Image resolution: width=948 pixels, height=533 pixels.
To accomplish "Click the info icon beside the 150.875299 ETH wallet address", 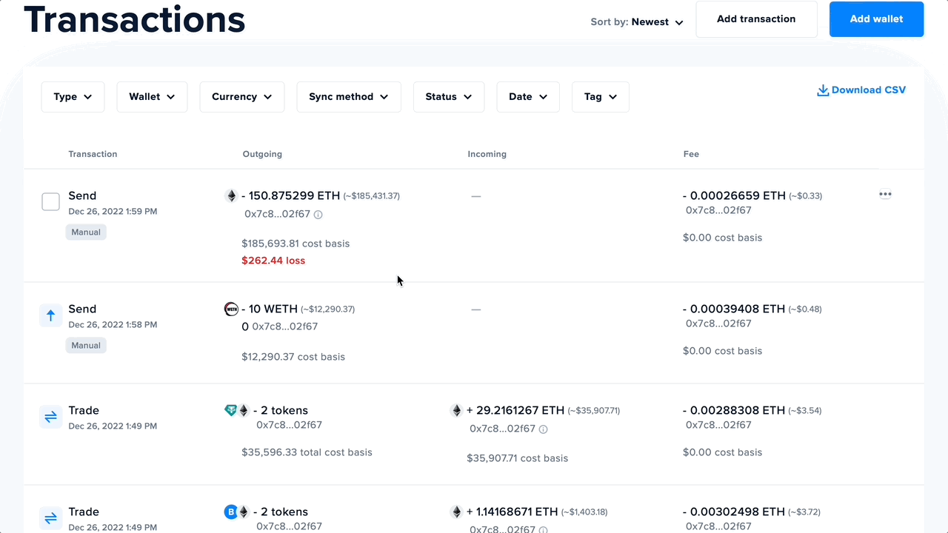I will pyautogui.click(x=318, y=215).
